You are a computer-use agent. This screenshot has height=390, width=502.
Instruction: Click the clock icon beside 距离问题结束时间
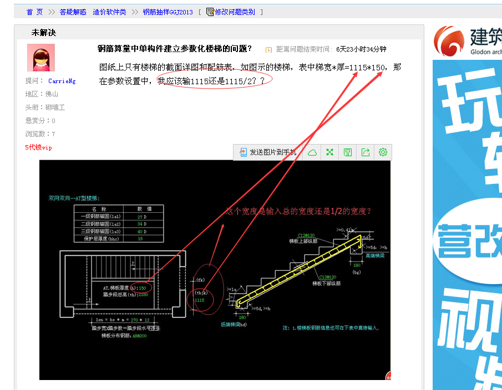(268, 49)
